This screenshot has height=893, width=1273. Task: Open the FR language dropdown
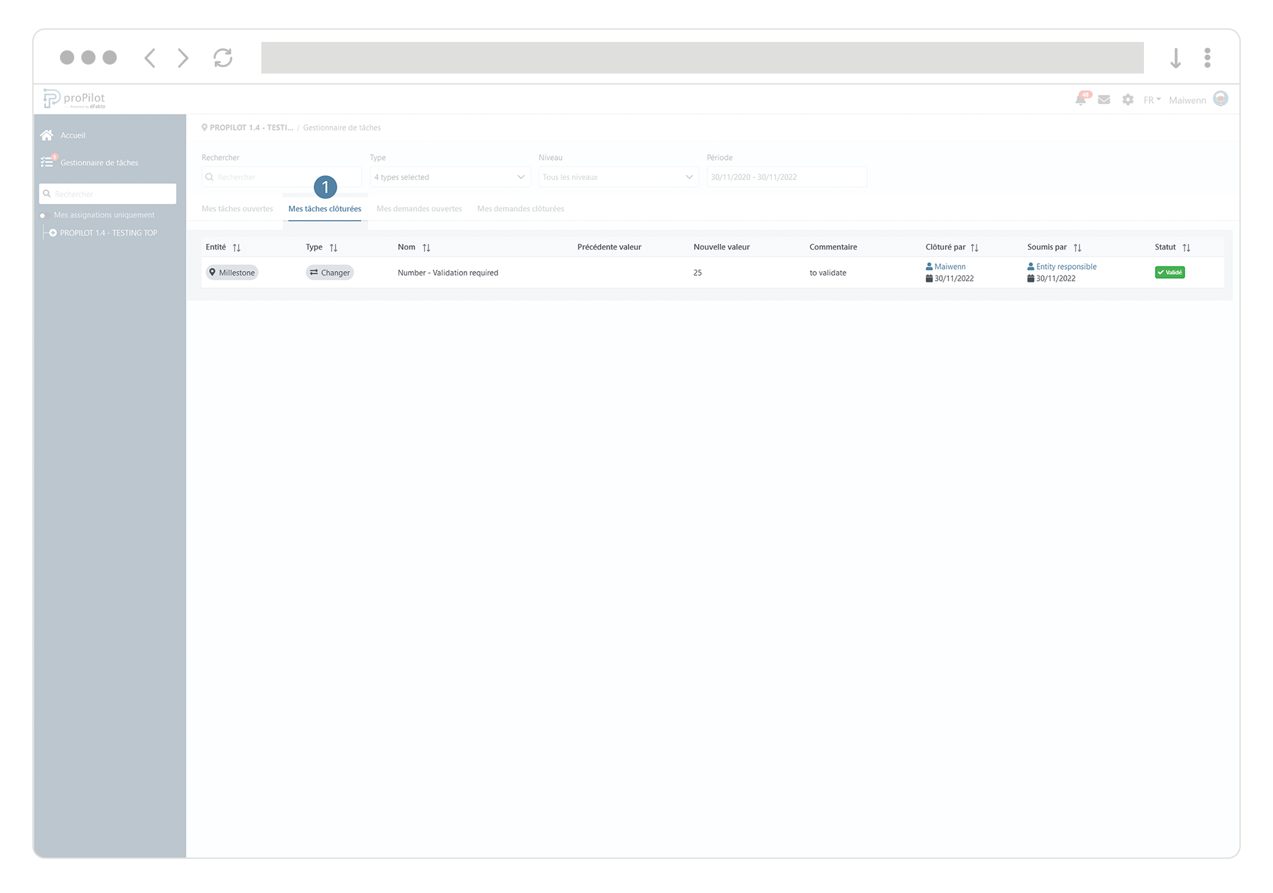pyautogui.click(x=1152, y=100)
